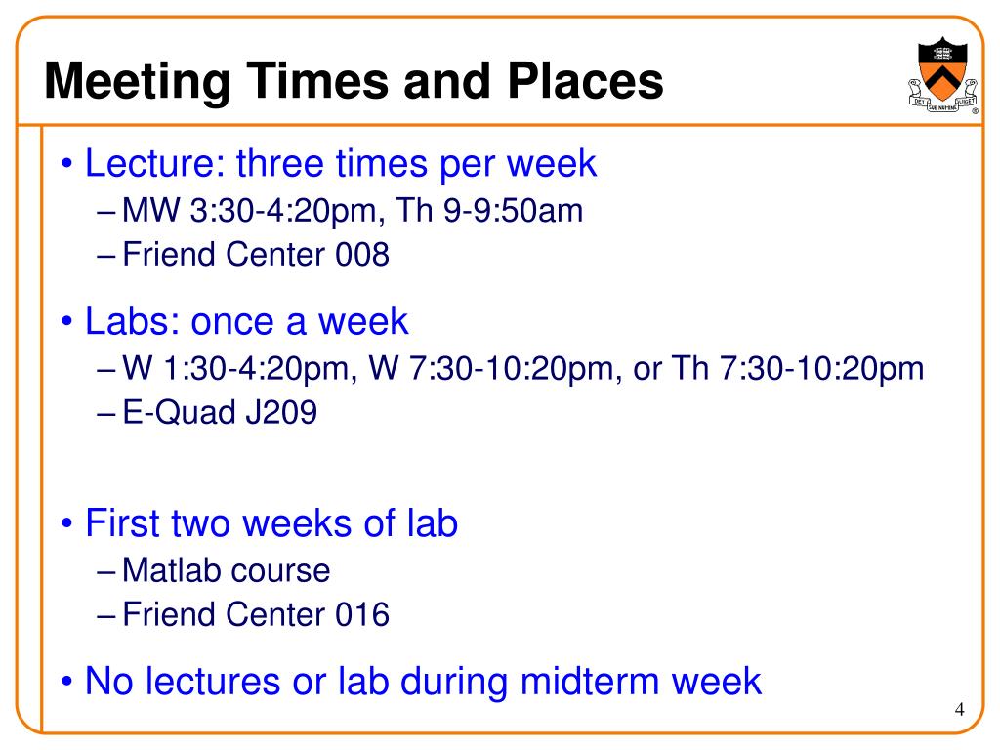Click the bullet dot before Labs
Screen dimensions: 1000x750
coord(67,321)
